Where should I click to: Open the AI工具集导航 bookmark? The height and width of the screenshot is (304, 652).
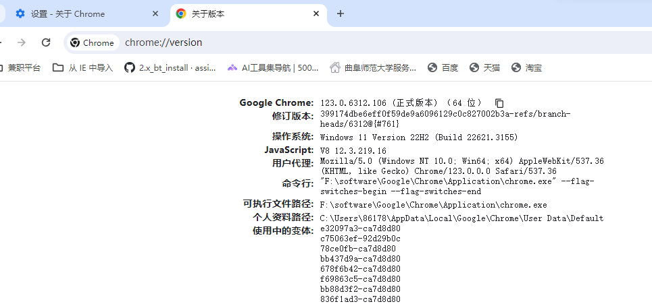(273, 67)
